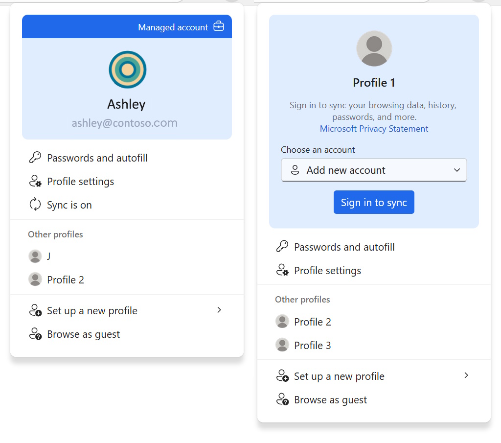Select Sync is on menu item
This screenshot has width=501, height=443.
69,205
